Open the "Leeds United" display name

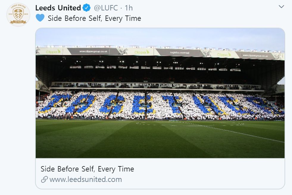pos(58,8)
